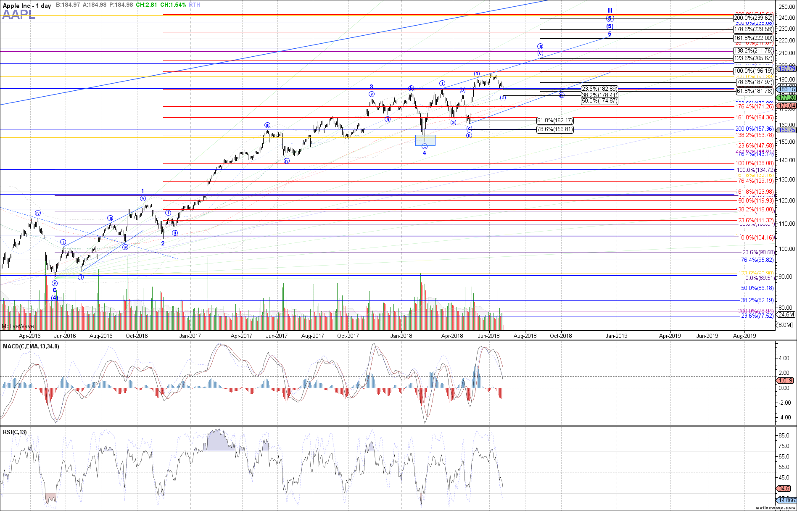The width and height of the screenshot is (797, 511).
Task: Click the 138.2%(211.76) extension label
Action: pos(753,51)
